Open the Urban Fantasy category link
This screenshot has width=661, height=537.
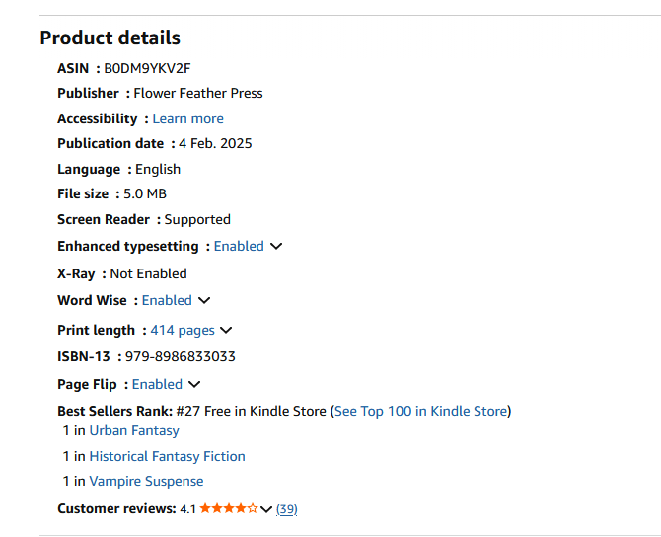pyautogui.click(x=134, y=430)
